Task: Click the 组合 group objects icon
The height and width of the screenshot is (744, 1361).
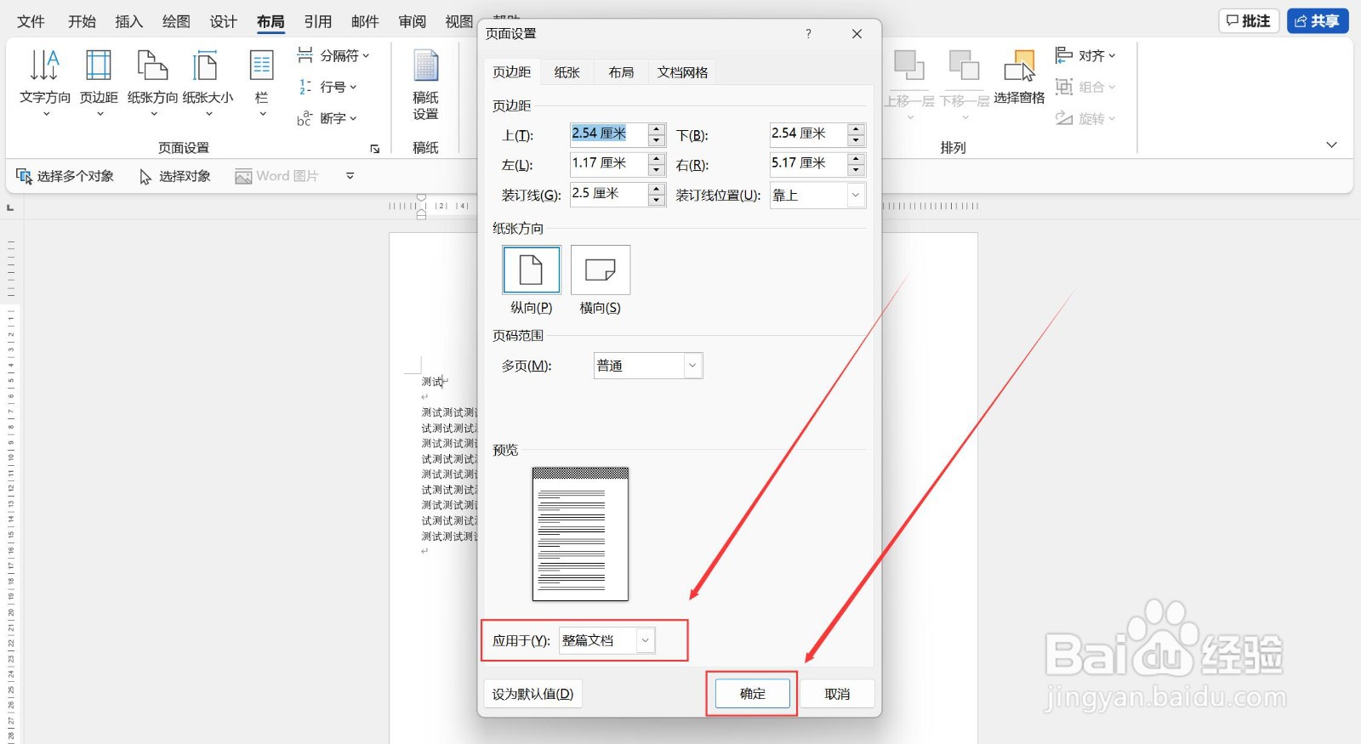Action: pos(1085,87)
